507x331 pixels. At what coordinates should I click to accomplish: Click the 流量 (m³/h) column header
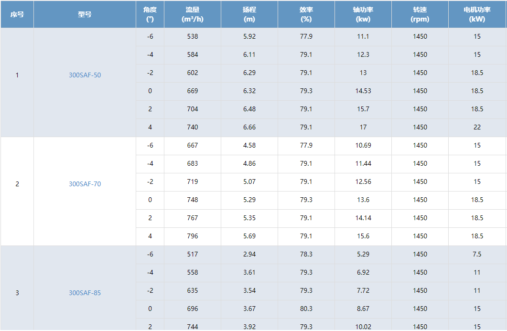click(x=193, y=14)
